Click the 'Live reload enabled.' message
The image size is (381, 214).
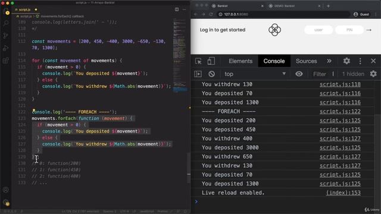(233, 193)
